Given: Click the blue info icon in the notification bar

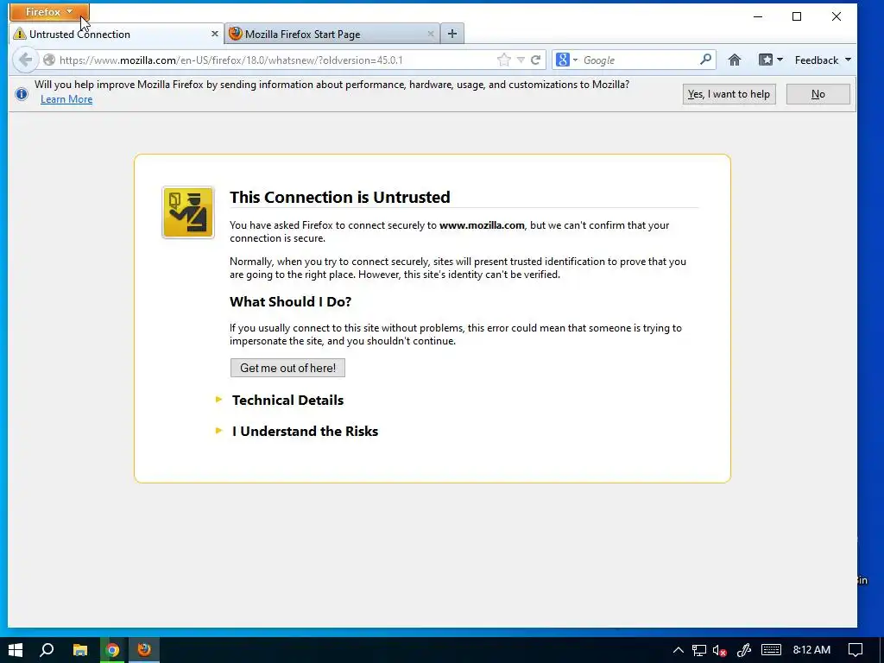Looking at the screenshot, I should [x=22, y=93].
